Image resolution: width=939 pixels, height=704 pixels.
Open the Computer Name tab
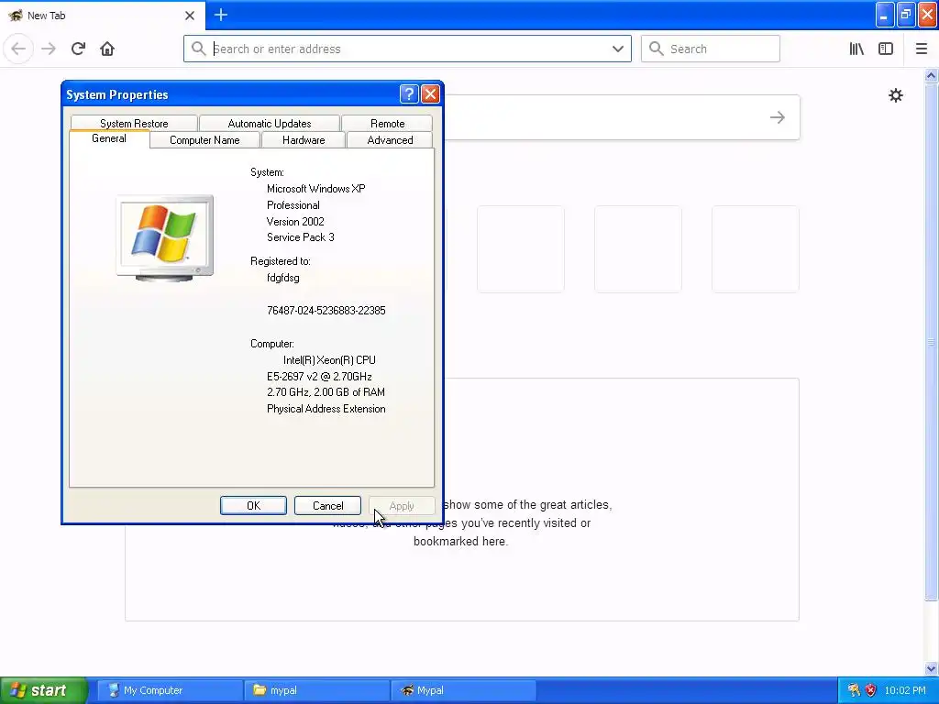(x=204, y=140)
